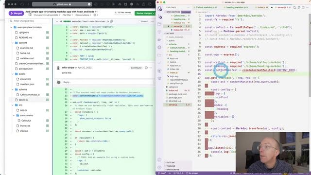Click in the Filter changed files search field
The height and width of the screenshot is (175, 311).
point(29,21)
